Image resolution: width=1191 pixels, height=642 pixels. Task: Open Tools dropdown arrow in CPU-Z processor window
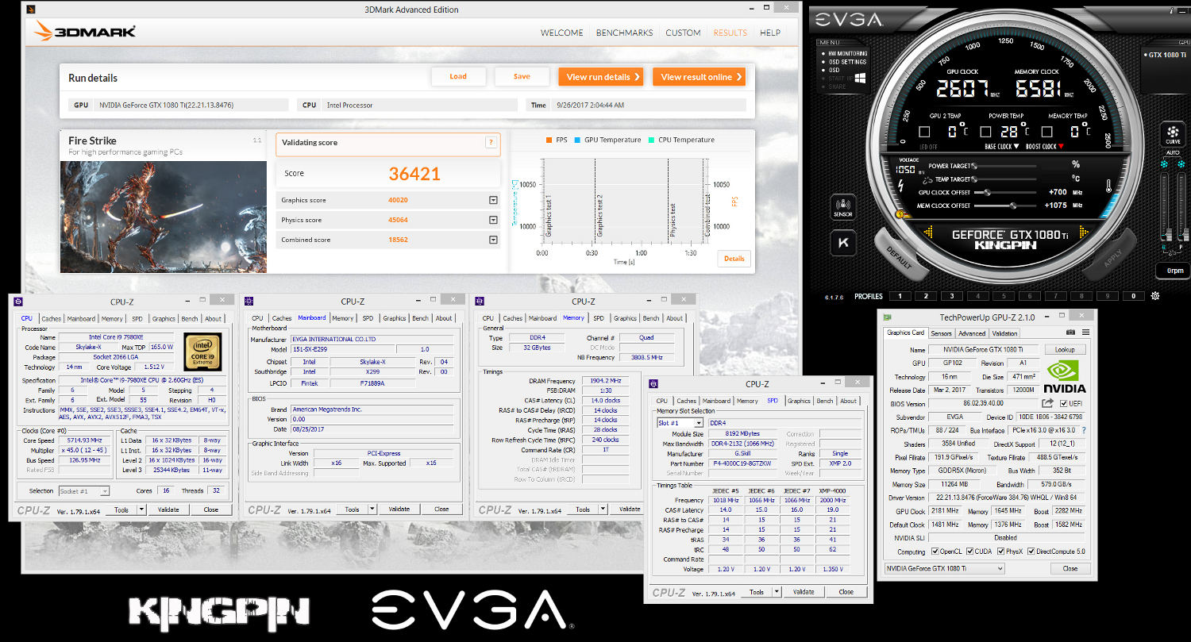point(142,509)
